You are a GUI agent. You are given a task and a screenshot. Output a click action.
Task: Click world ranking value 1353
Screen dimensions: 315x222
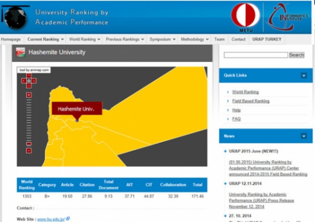coord(27,196)
